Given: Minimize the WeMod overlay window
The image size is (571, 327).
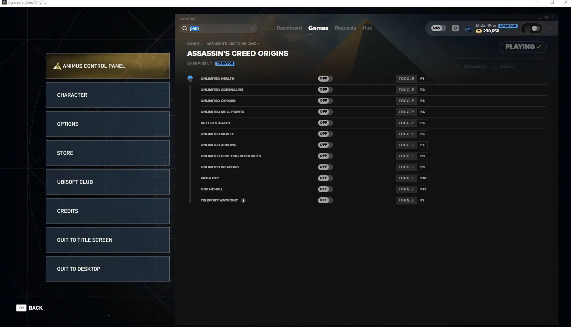Looking at the screenshot, I should click(540, 18).
